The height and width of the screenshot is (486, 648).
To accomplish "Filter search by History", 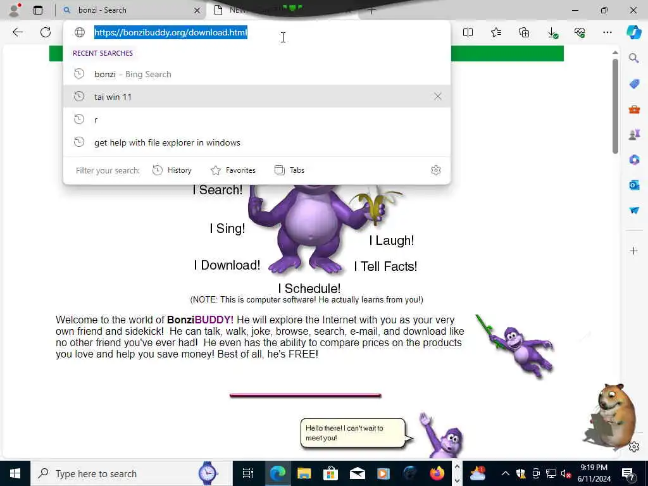I will [172, 170].
